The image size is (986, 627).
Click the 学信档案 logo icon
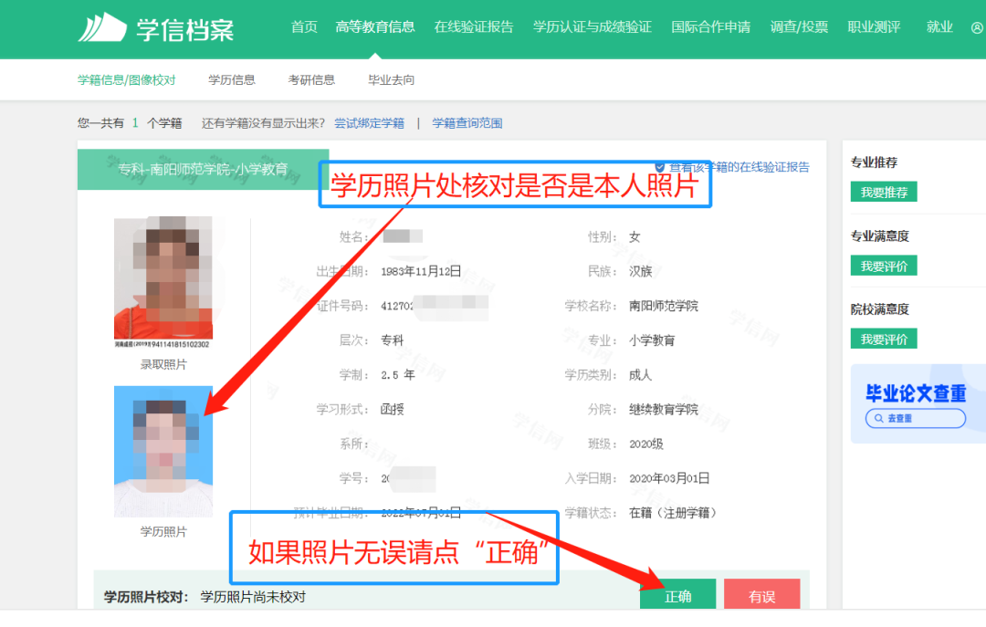[x=101, y=28]
